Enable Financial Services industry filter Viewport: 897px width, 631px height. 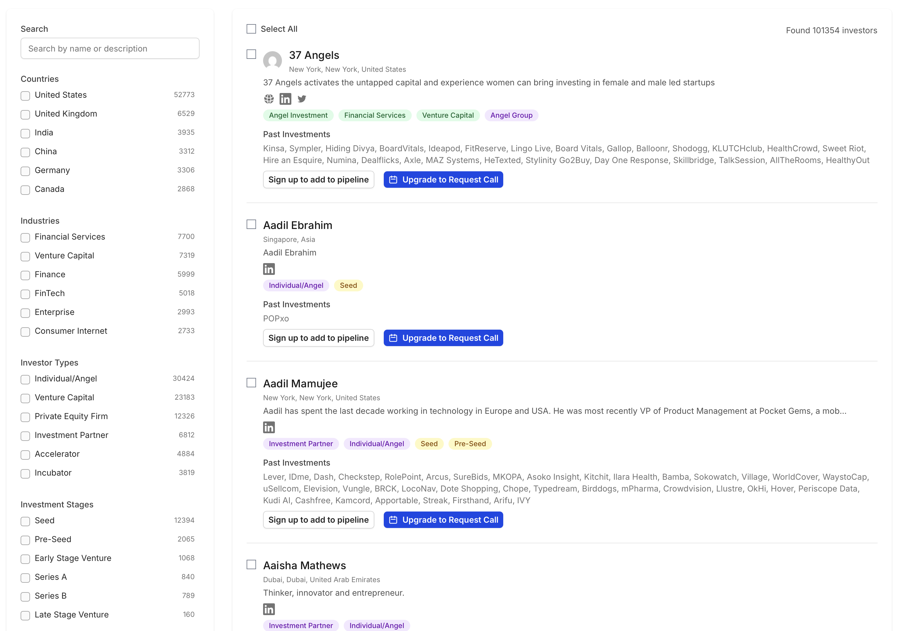25,237
